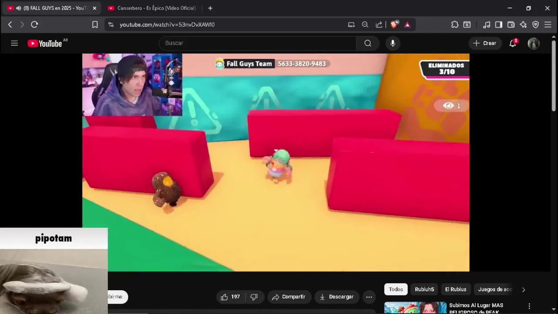Select the El Rubius filter chip
Image resolution: width=558 pixels, height=314 pixels.
coord(456,289)
